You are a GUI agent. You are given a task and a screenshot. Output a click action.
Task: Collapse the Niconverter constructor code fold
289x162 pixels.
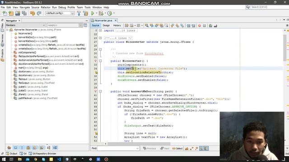tap(100, 61)
